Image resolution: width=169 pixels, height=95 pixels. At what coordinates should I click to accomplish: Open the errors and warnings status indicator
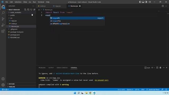[x=5, y=89]
